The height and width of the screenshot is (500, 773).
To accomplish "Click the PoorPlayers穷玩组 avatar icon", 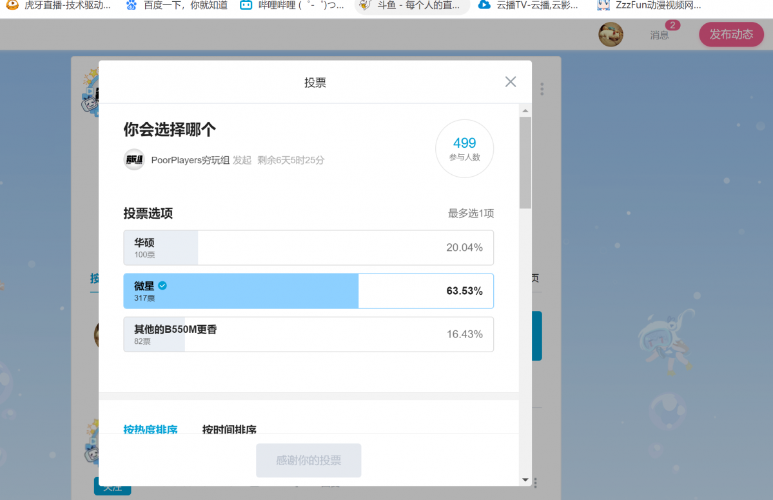I will pyautogui.click(x=134, y=159).
